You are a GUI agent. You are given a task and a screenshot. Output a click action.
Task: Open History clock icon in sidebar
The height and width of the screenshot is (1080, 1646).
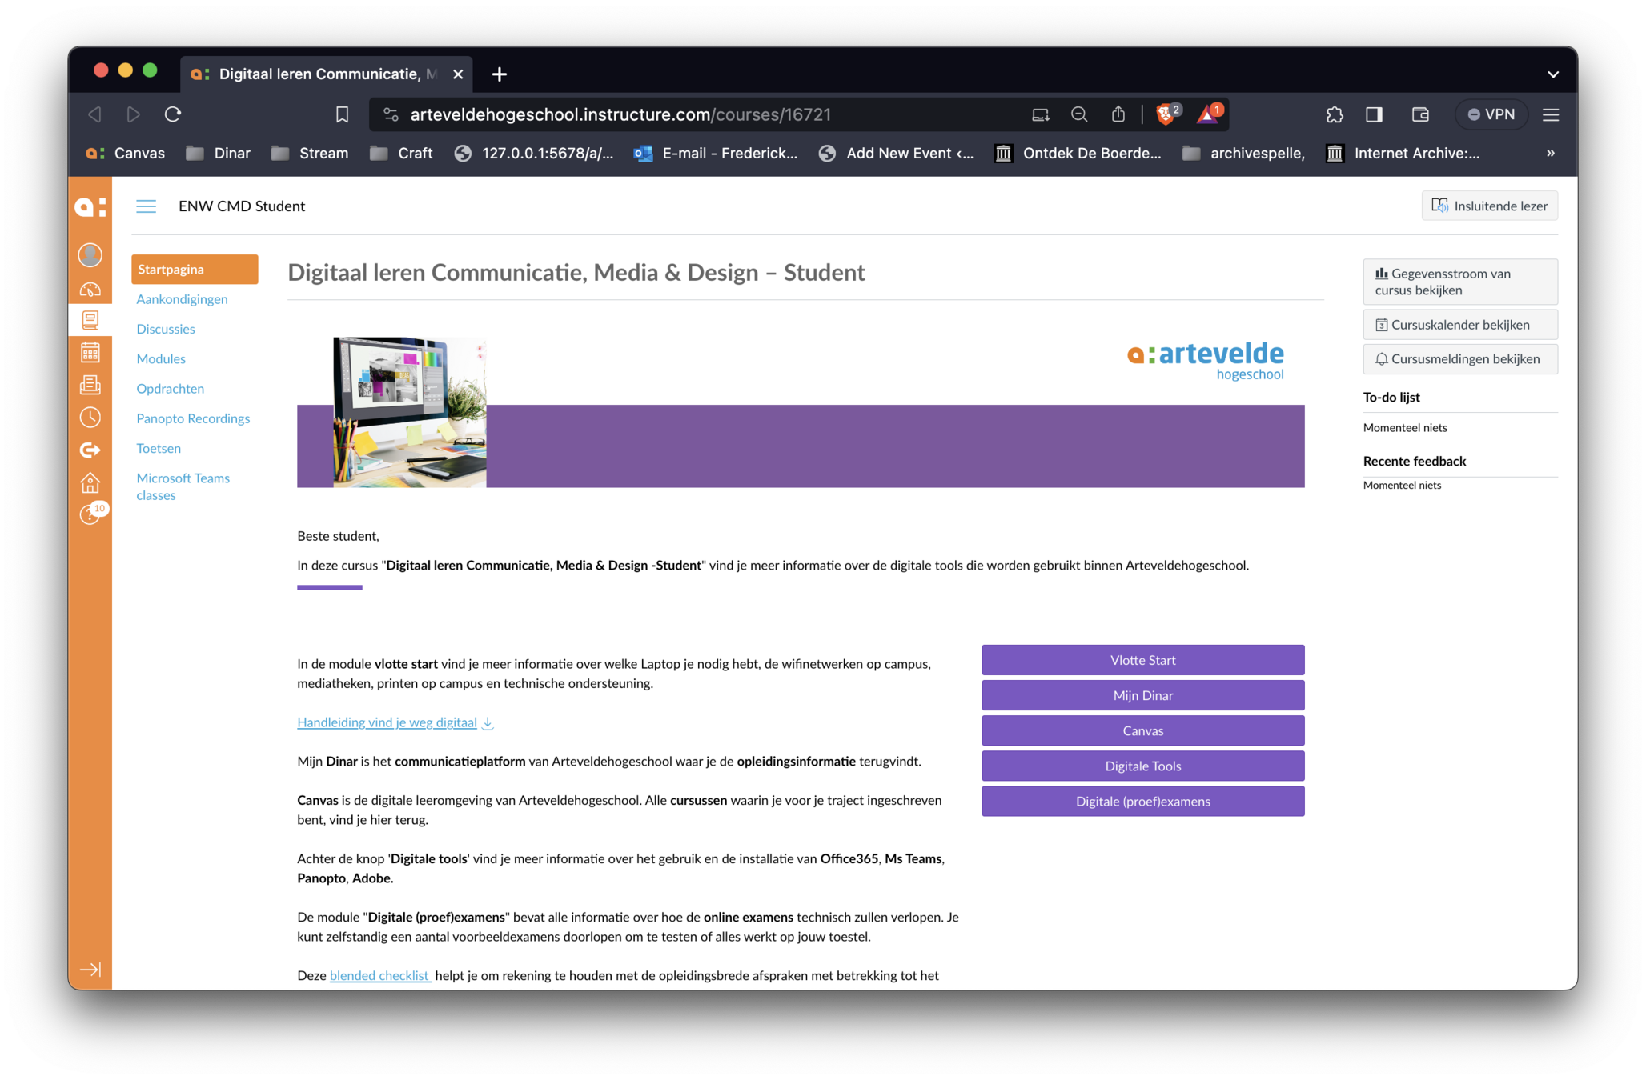click(90, 417)
